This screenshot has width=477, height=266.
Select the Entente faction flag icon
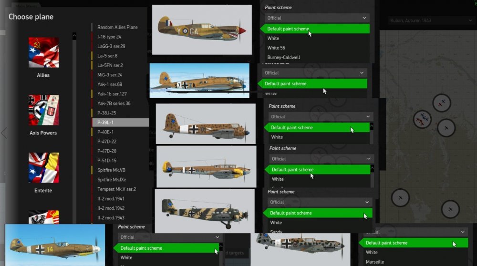tap(43, 168)
